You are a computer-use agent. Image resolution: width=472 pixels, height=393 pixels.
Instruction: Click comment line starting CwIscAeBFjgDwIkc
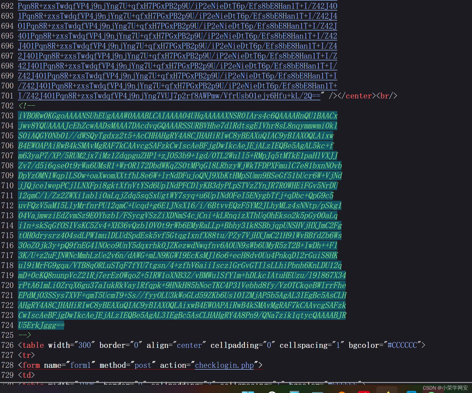[182, 315]
